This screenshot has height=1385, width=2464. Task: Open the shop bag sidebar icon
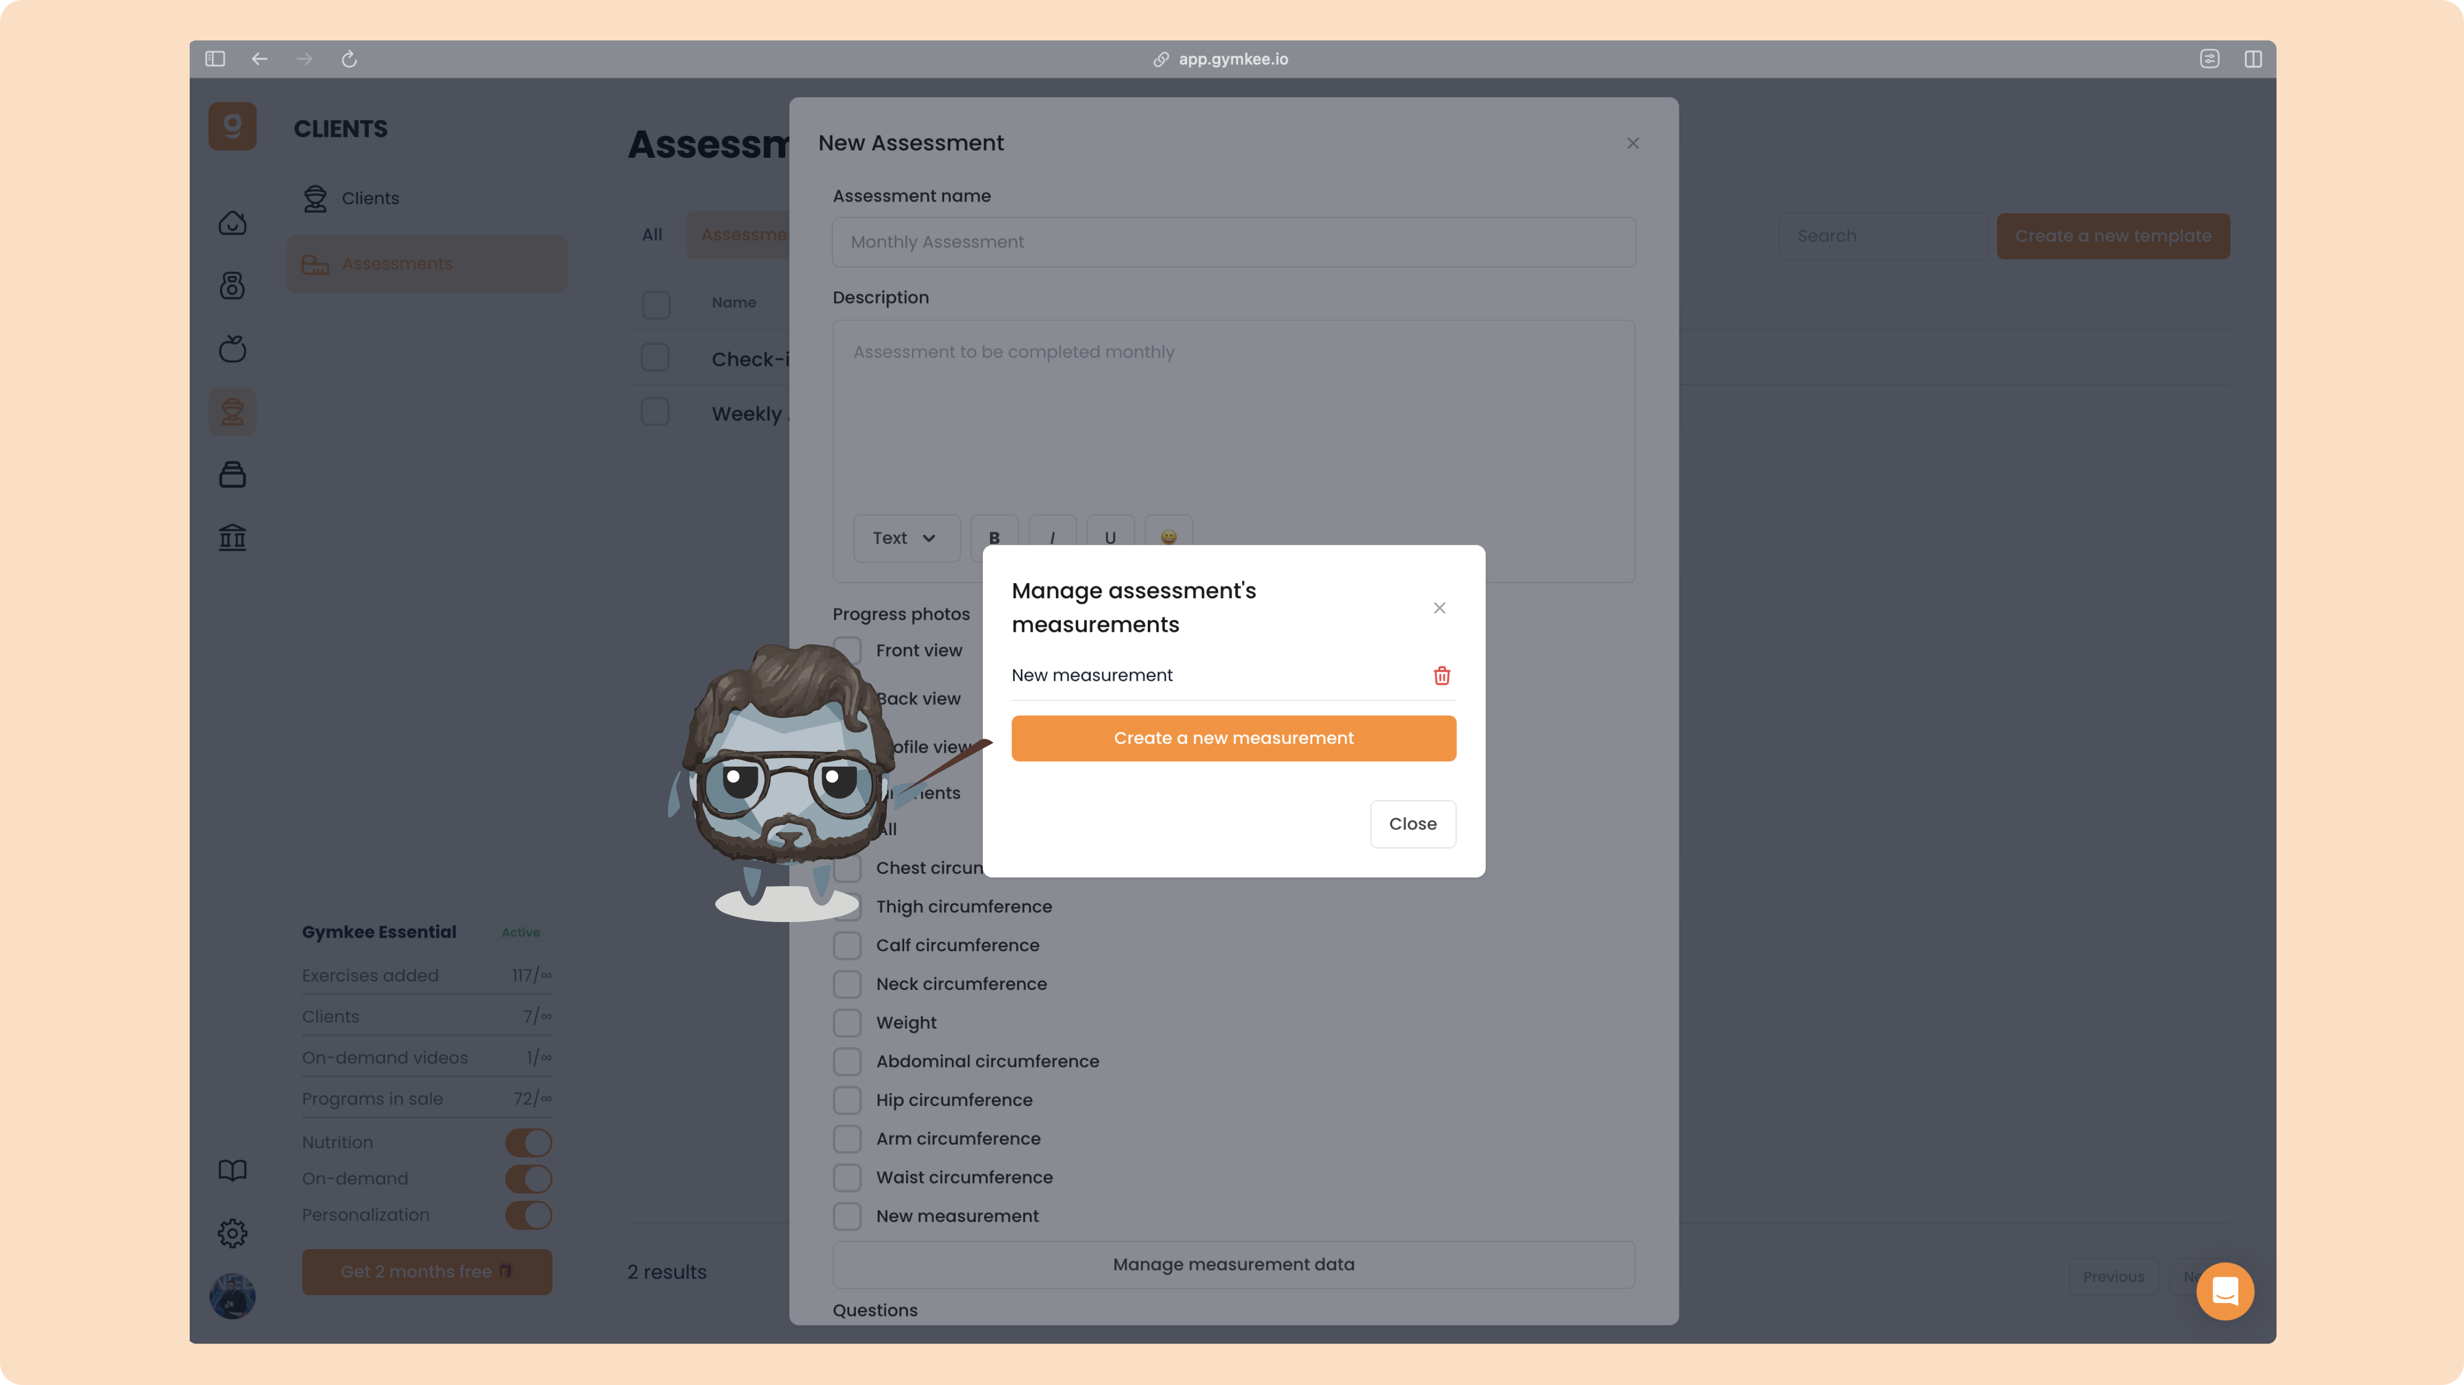coord(232,474)
